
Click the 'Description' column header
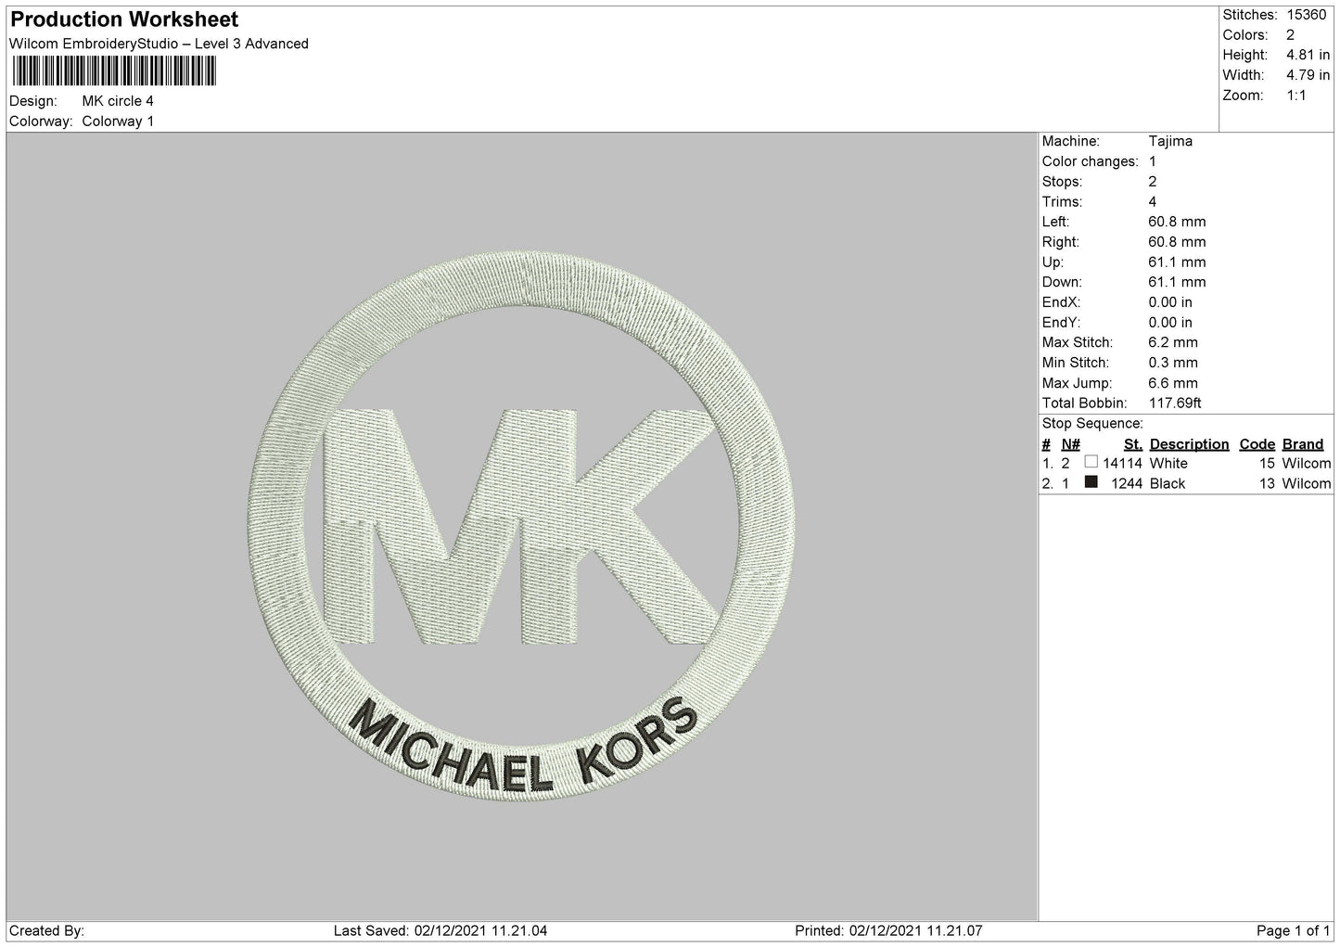tap(1189, 444)
